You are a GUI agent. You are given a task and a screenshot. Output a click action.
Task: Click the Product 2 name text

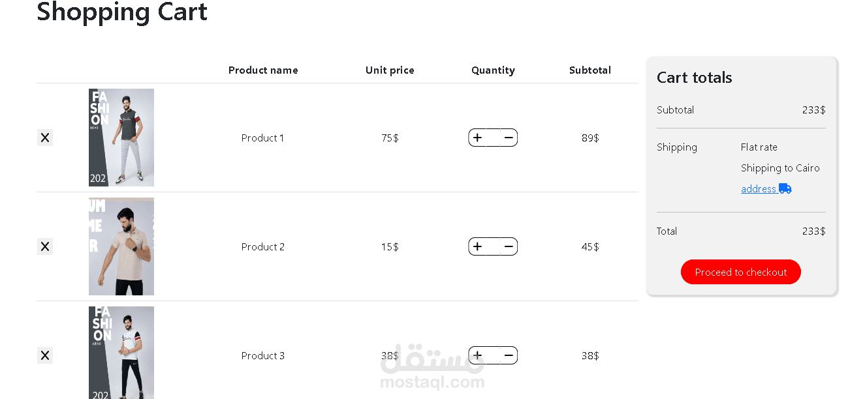[x=263, y=247]
